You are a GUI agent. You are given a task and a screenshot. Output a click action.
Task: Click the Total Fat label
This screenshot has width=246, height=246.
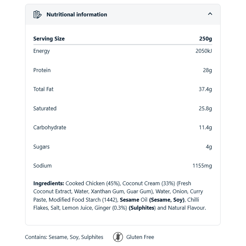click(x=43, y=89)
